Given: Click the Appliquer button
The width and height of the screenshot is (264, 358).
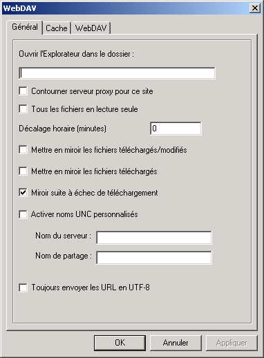Looking at the screenshot, I should 232,343.
